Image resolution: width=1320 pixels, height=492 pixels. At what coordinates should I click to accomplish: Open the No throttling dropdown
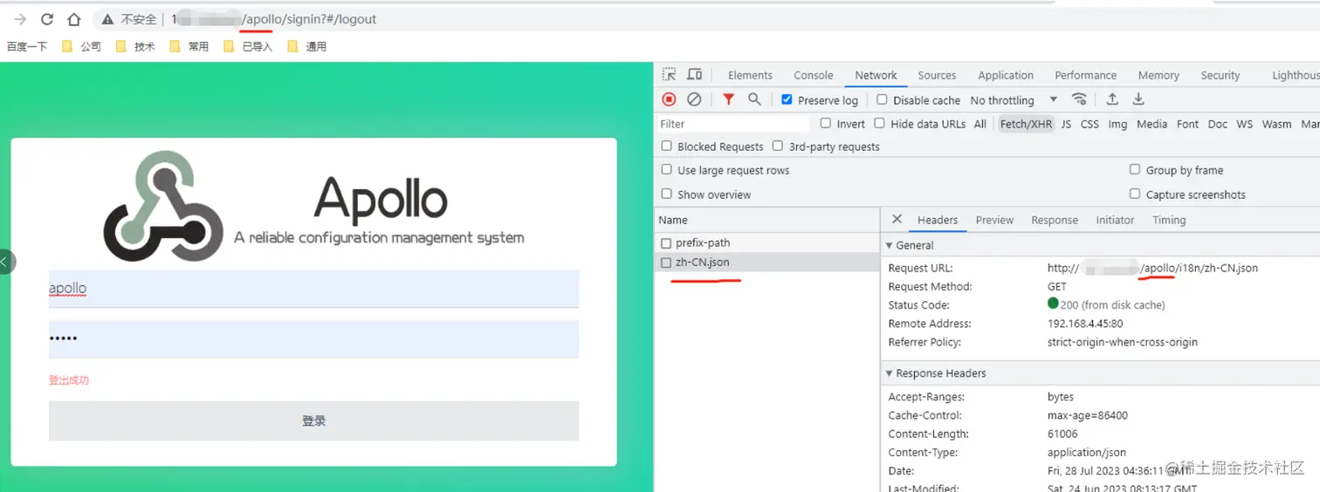coord(1014,100)
